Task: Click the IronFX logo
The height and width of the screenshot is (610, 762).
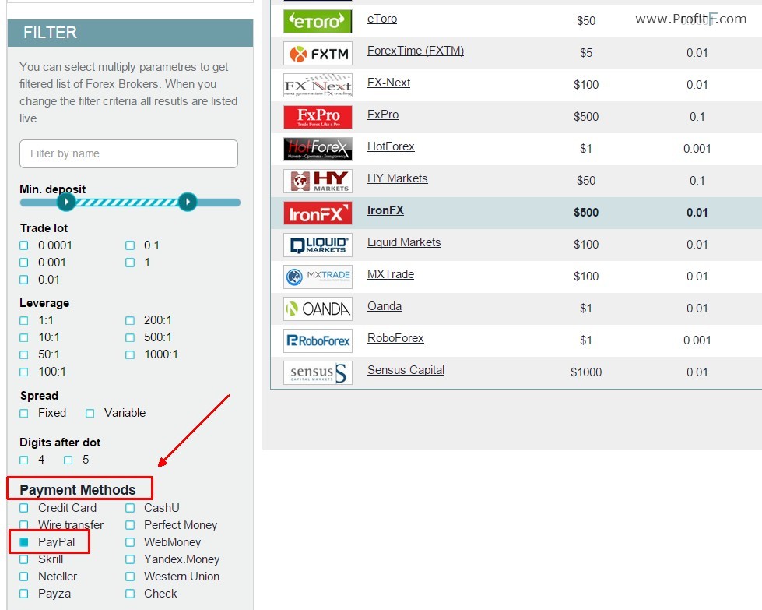Action: click(x=318, y=213)
